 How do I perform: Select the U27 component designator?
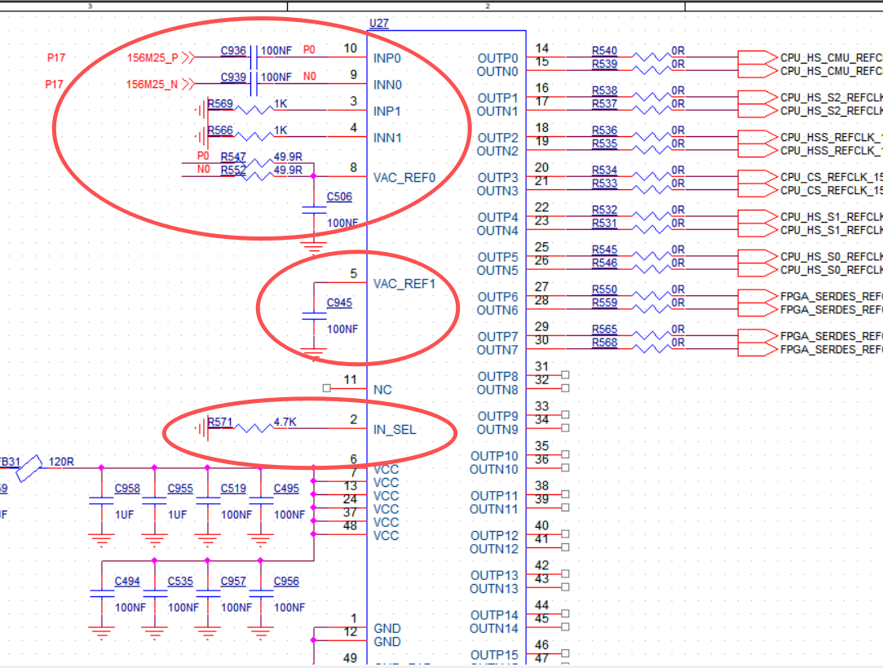[379, 23]
